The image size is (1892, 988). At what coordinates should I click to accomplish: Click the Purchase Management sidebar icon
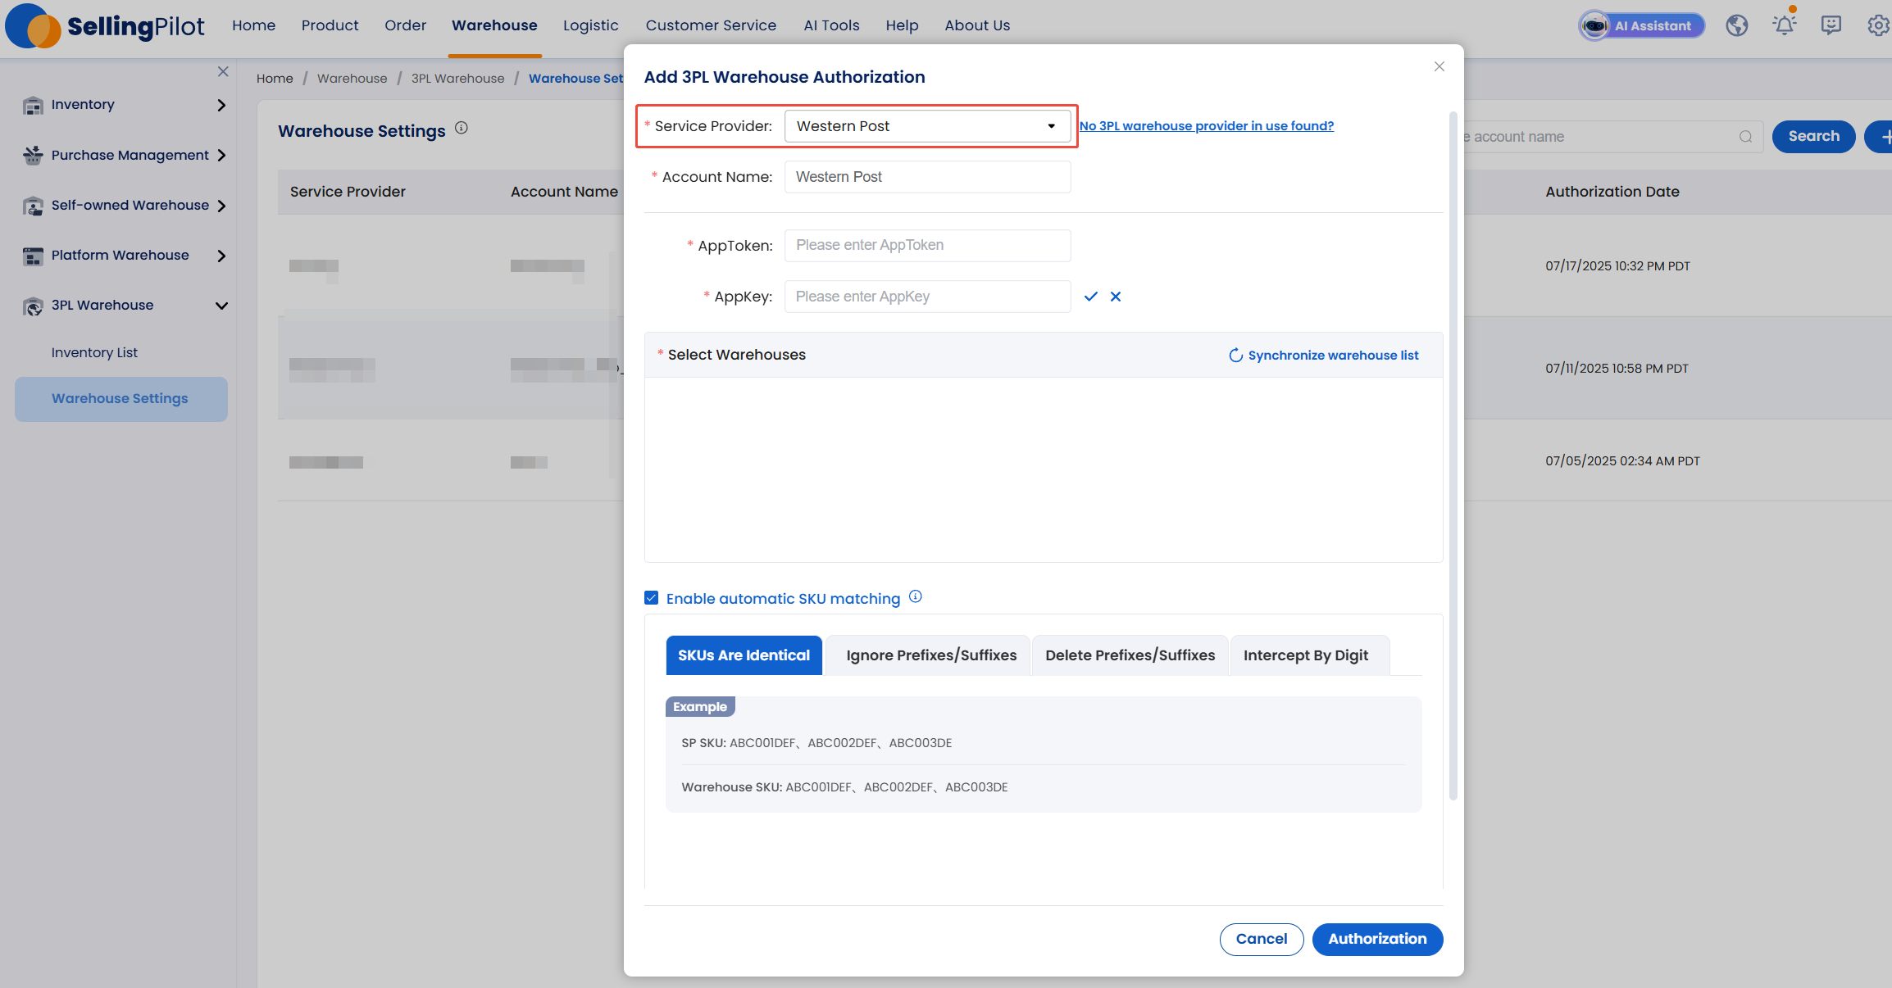(x=33, y=155)
